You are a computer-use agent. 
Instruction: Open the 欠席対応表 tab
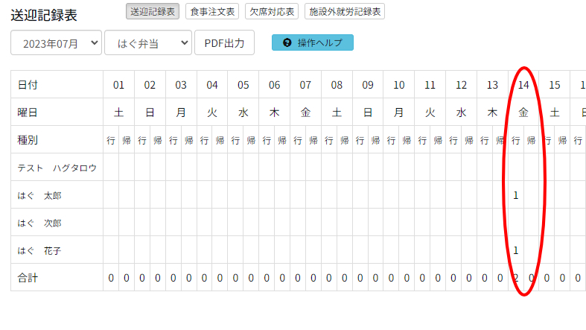[x=271, y=11]
